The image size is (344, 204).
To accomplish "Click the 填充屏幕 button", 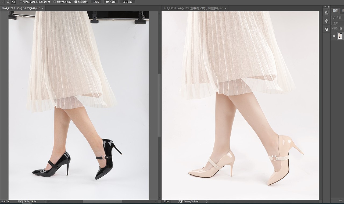I will 127,2.
